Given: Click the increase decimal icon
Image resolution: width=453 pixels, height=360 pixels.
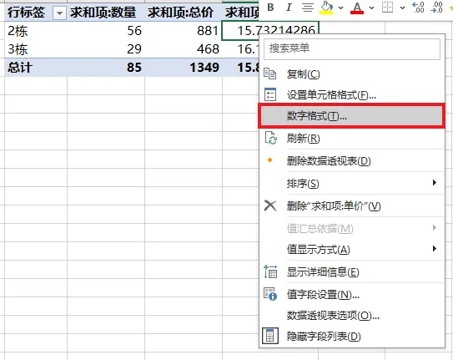Looking at the screenshot, I should click(418, 8).
